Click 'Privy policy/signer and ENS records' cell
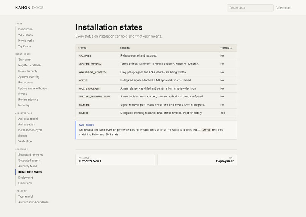The image size is (306, 217). (153, 72)
